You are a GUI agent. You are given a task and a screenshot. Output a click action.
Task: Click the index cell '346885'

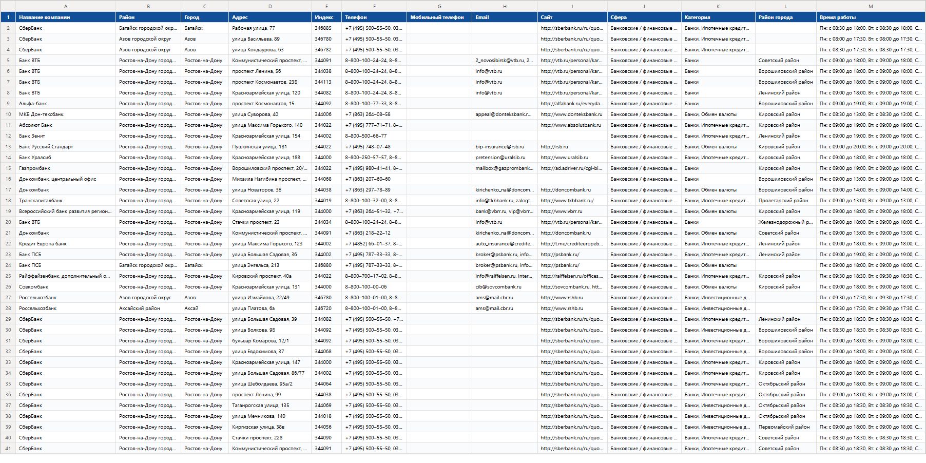tap(326, 28)
